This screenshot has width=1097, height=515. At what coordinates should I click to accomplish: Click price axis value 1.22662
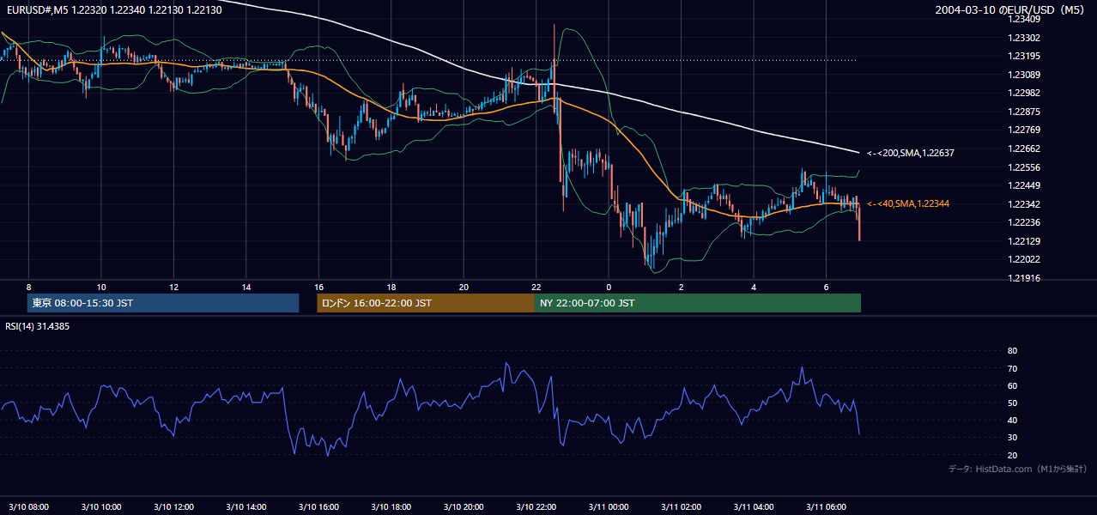point(1022,148)
